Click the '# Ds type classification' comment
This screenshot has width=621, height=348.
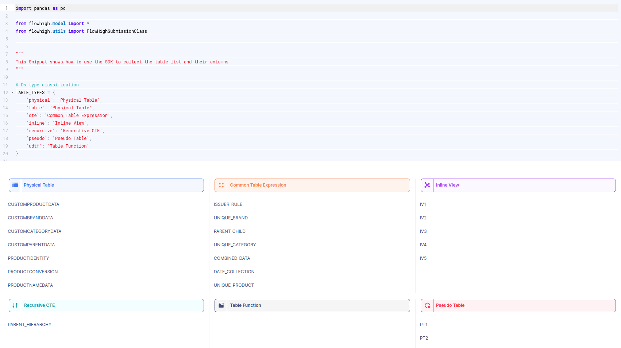47,85
